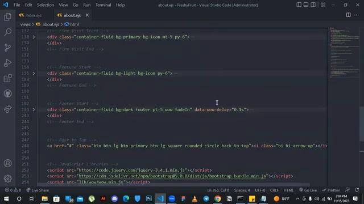Open Google Chrome from taskbar

(218, 199)
